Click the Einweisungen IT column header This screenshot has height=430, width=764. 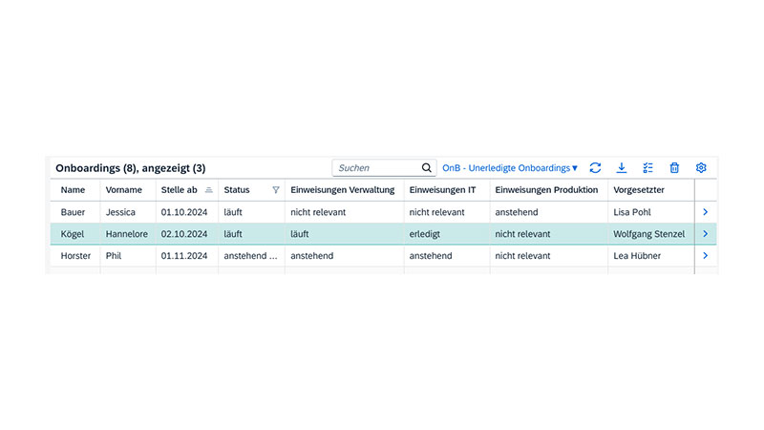coord(442,190)
